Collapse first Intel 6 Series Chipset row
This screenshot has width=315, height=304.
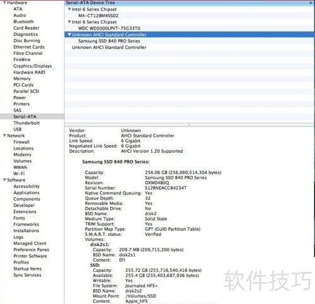(x=69, y=9)
